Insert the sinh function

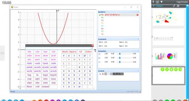pyautogui.click(x=29, y=63)
